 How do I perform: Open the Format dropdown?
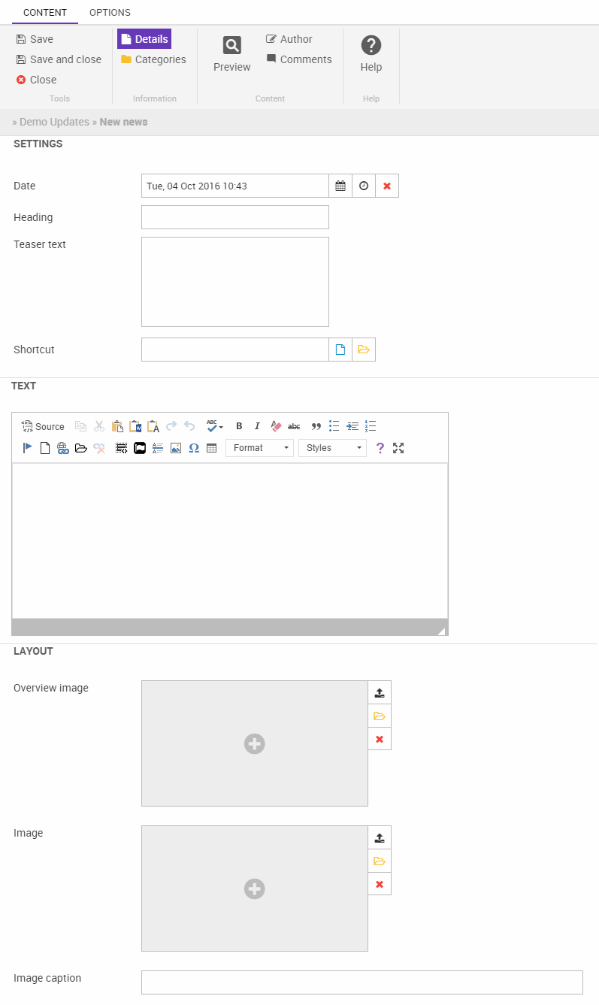click(x=259, y=448)
